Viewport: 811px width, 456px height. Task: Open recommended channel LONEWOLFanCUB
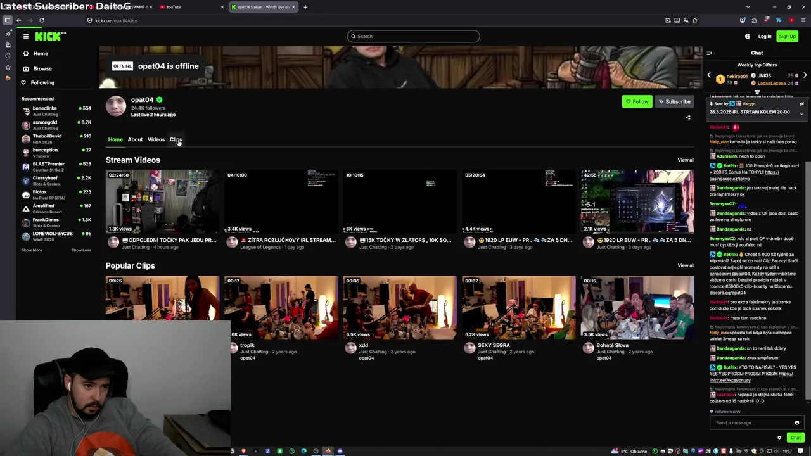56,236
